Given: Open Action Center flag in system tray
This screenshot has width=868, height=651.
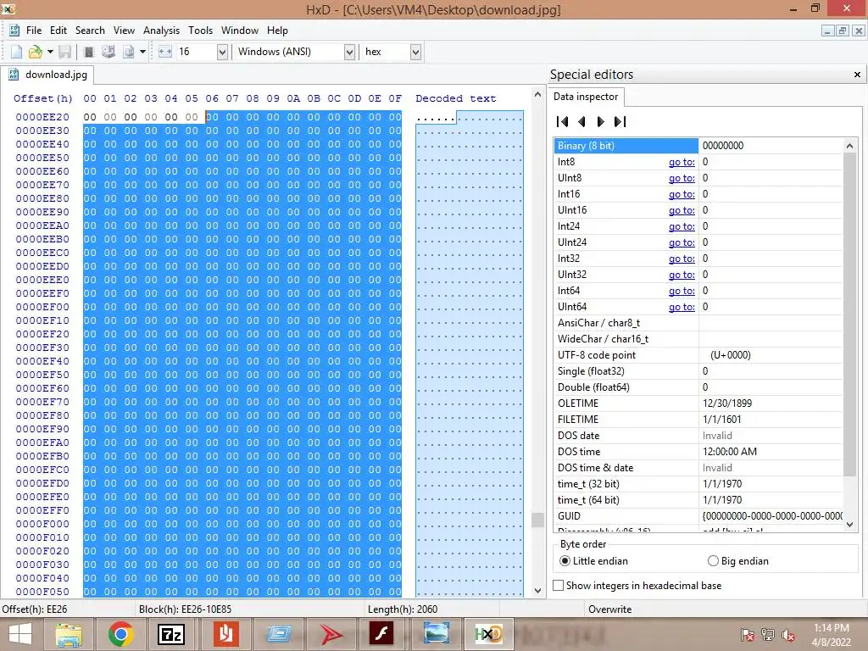Looking at the screenshot, I should coord(748,634).
